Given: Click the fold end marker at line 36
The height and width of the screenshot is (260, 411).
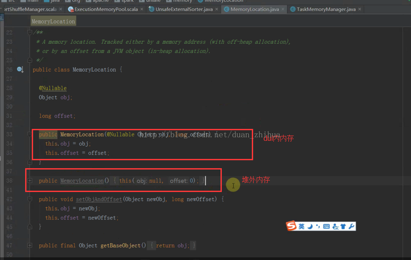Looking at the screenshot, I should coord(30,162).
